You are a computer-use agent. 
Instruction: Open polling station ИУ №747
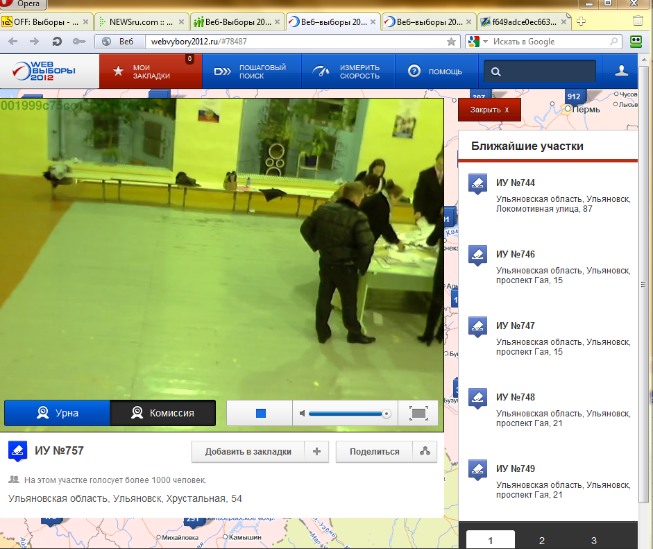click(515, 326)
